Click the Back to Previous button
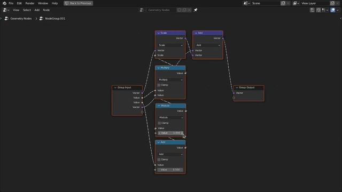 click(79, 3)
